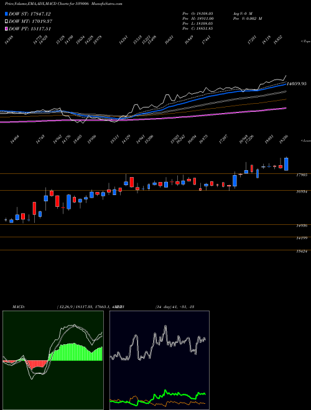Click the 14464 low value label
The height and width of the screenshot is (410, 311).
pyautogui.click(x=15, y=140)
